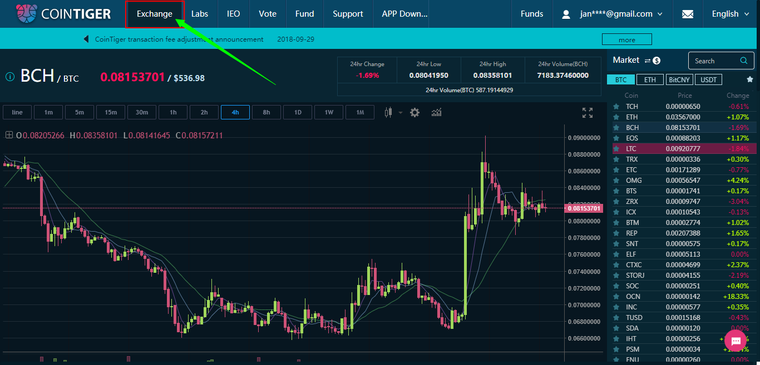Image resolution: width=760 pixels, height=365 pixels.
Task: Favorite the TRX coin star
Action: point(616,159)
